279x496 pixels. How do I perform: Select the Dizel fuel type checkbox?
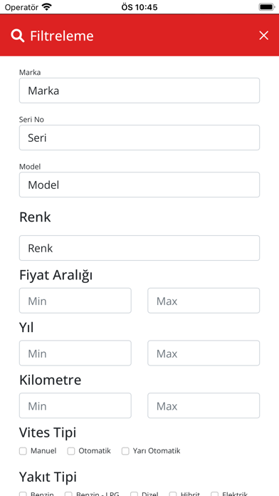135,494
